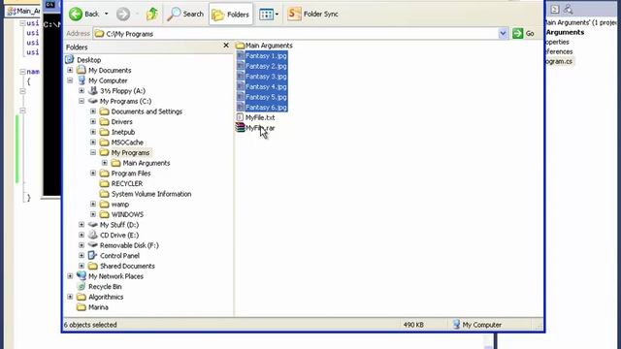621x349 pixels.
Task: Select Fantasy 4.jpg file
Action: pyautogui.click(x=266, y=86)
